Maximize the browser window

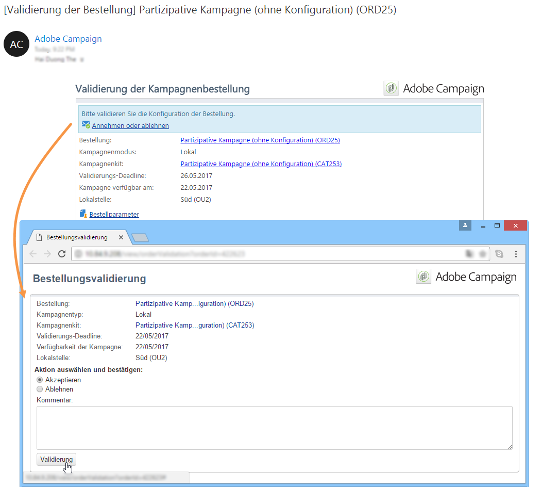point(497,225)
